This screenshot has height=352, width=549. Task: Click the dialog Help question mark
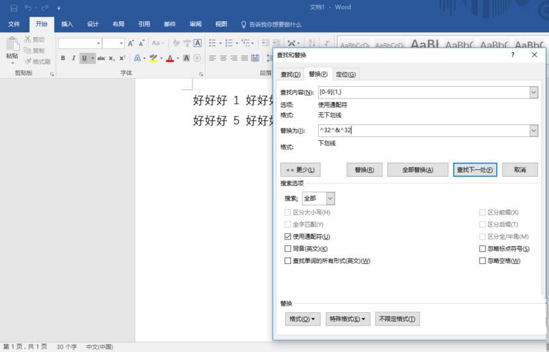click(513, 55)
